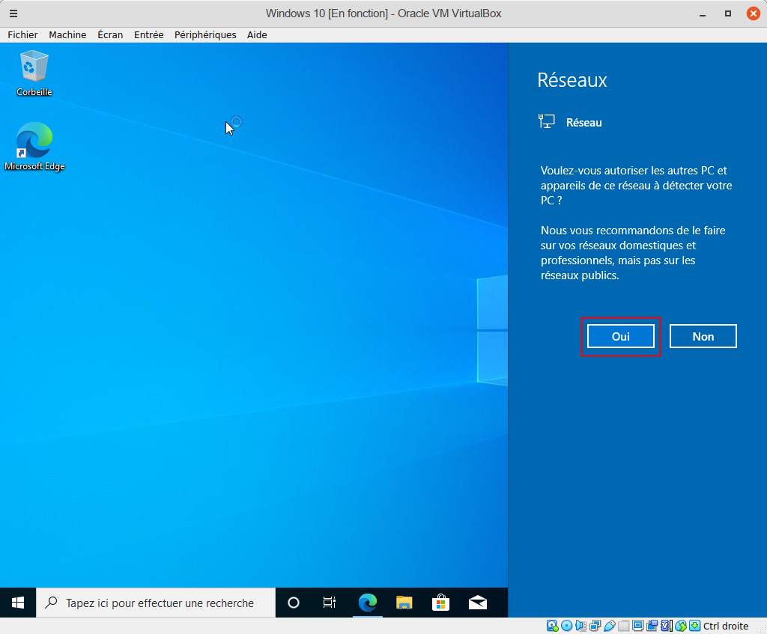
Task: Open Task View from the taskbar
Action: (329, 603)
